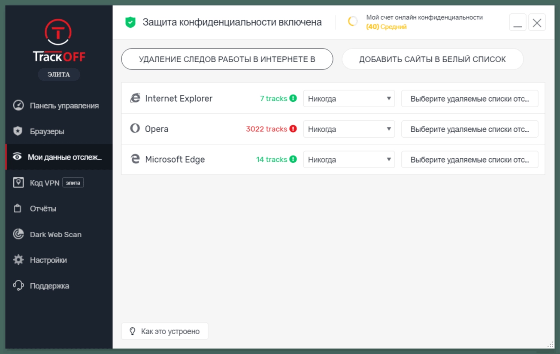Click Как это устроено button
Image resolution: width=560 pixels, height=354 pixels.
pos(165,331)
